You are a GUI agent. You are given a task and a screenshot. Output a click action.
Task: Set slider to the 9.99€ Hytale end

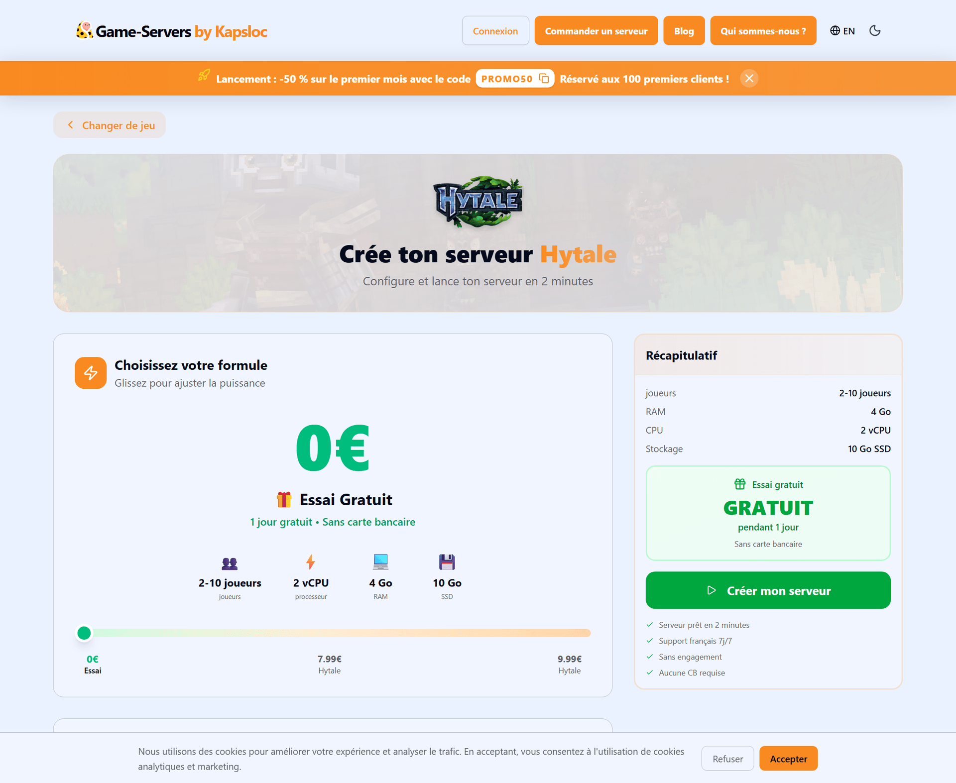587,633
